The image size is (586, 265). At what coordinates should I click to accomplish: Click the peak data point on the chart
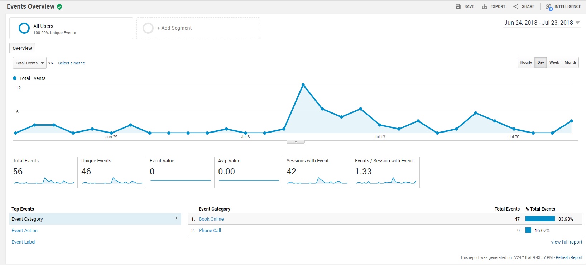coord(303,85)
